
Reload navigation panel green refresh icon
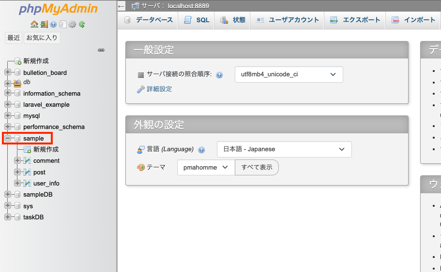pos(82,25)
